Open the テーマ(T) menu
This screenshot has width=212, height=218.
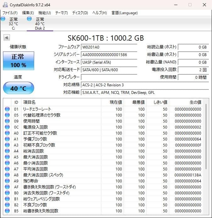coord(62,13)
